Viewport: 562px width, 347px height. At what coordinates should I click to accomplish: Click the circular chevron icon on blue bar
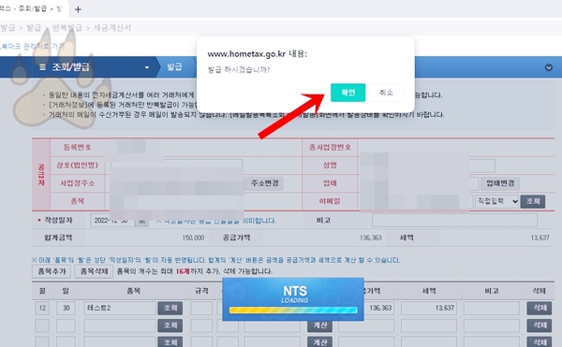tap(548, 67)
